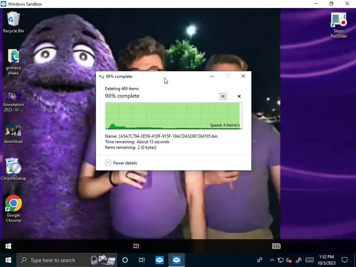Restore down the Windows Sandbox window

coord(331,4)
